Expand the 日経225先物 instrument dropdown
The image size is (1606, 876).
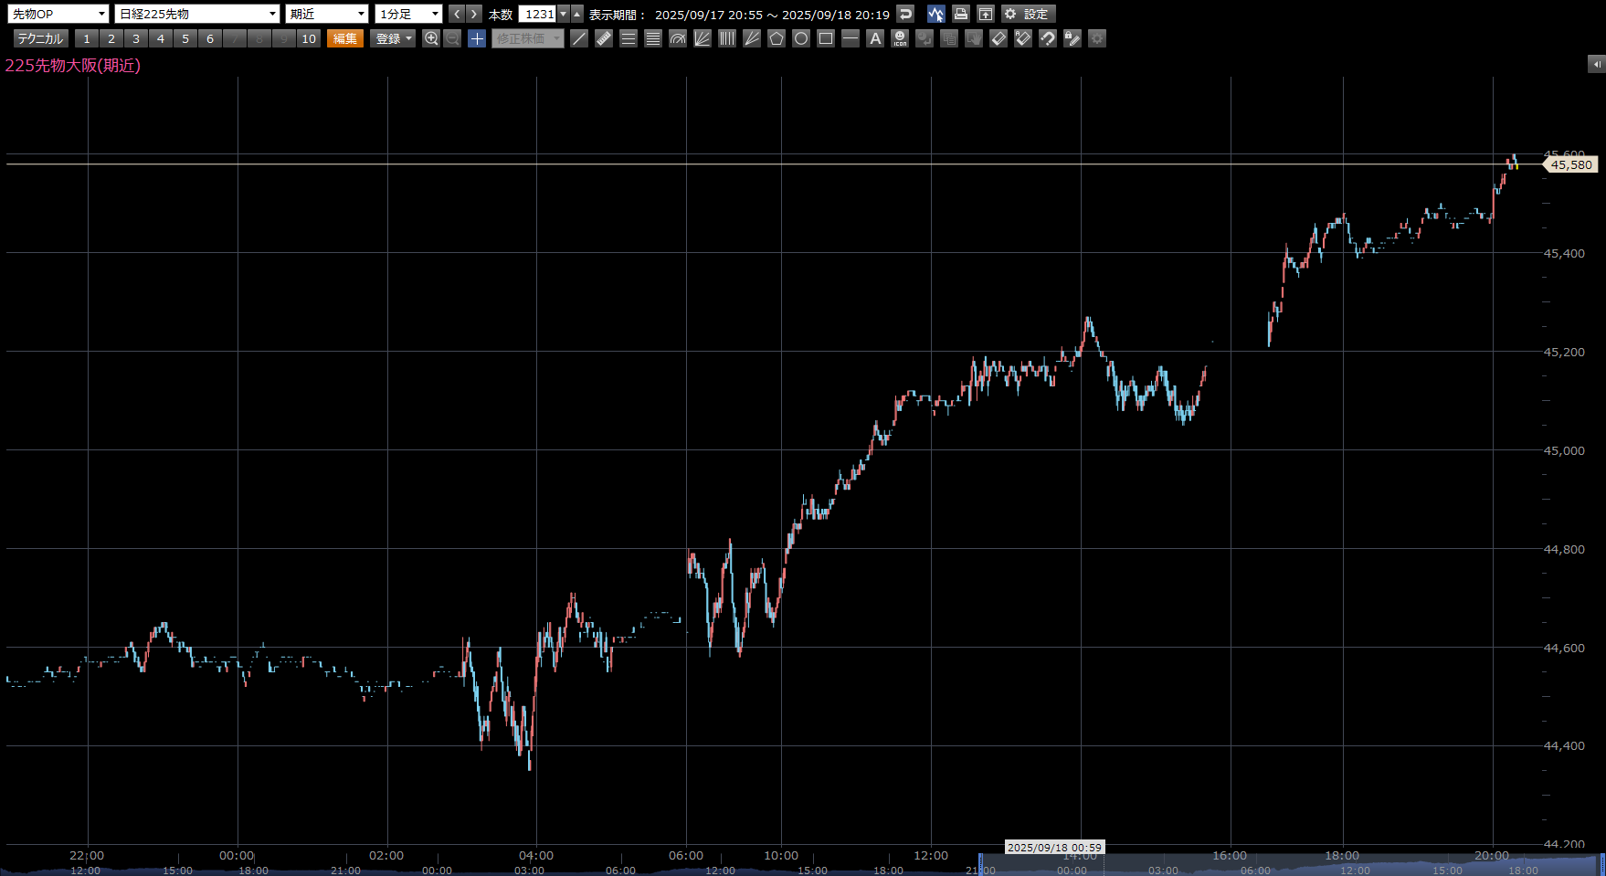197,14
